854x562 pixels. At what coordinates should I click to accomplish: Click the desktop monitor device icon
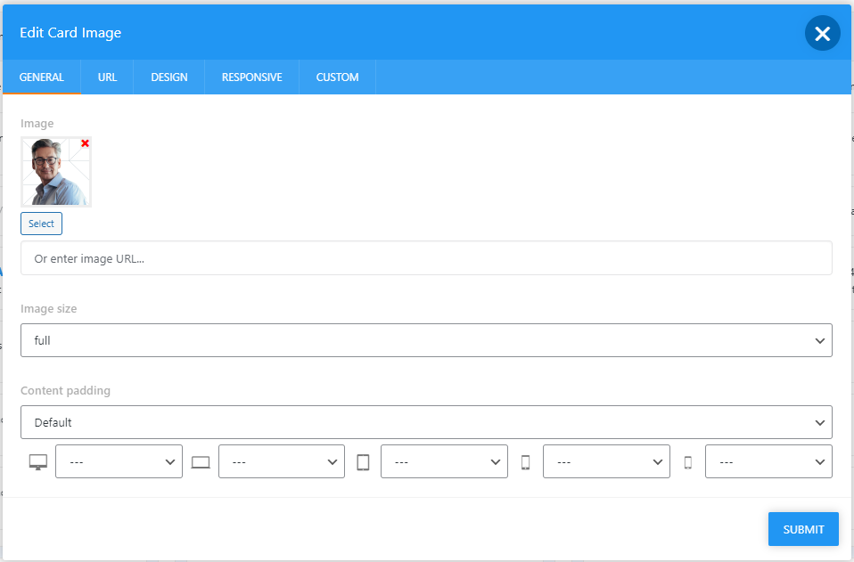point(38,462)
